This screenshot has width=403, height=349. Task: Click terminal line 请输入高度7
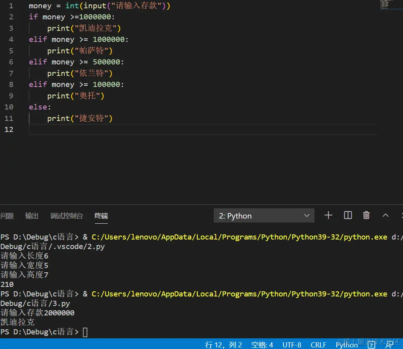(x=24, y=275)
